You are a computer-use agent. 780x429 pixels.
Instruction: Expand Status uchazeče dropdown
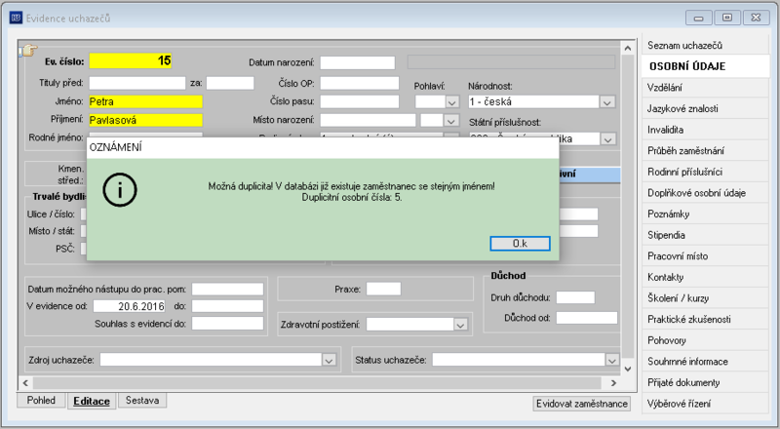tap(612, 360)
